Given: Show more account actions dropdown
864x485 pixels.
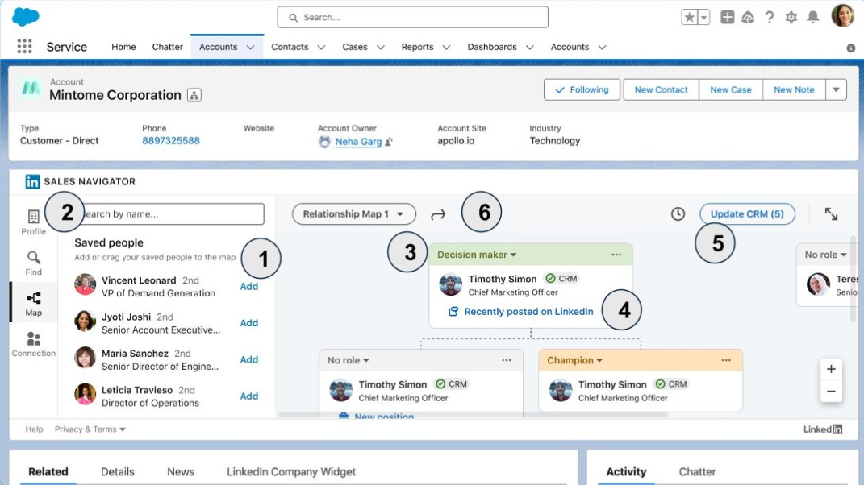Looking at the screenshot, I should click(836, 89).
